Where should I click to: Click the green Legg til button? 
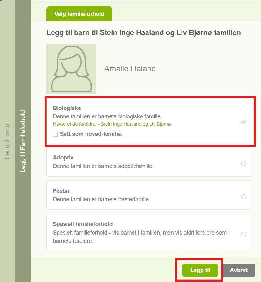click(200, 270)
